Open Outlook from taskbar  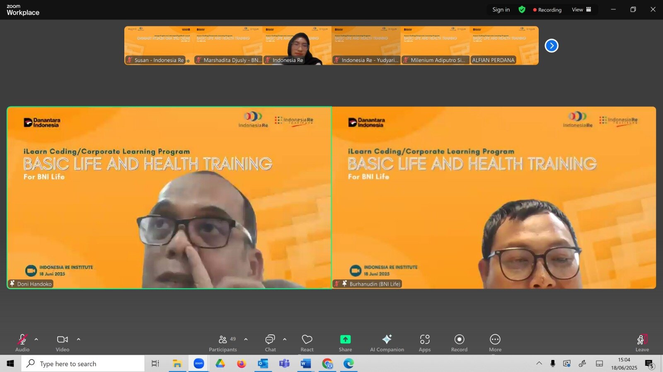tap(263, 363)
